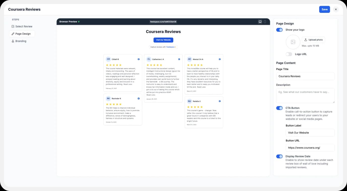
Task: Click the info icon on Citlalli R's review
Action: click(138, 59)
